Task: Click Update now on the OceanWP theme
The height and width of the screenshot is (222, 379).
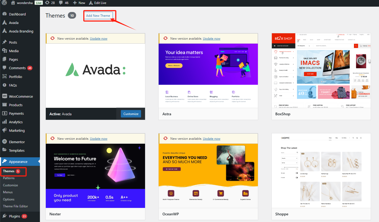Action: [212, 139]
